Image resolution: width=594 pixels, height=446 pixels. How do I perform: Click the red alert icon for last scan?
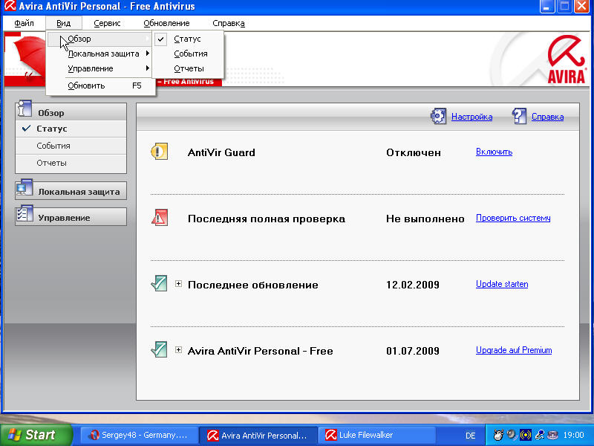tap(159, 218)
